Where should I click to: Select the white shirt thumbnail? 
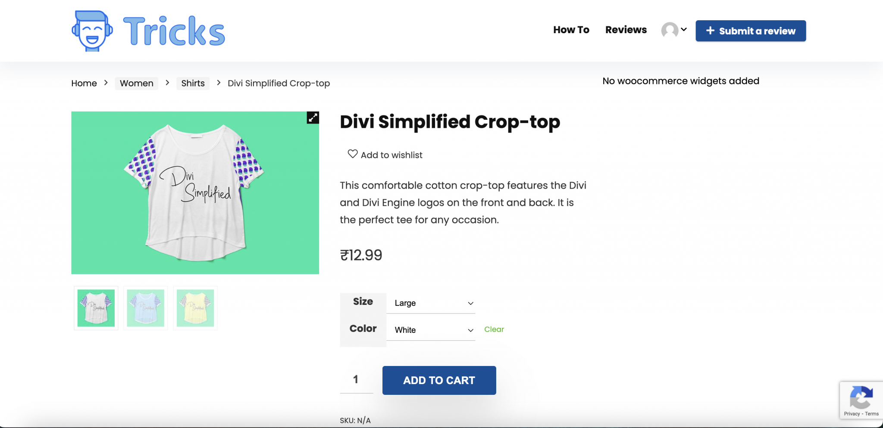[96, 308]
